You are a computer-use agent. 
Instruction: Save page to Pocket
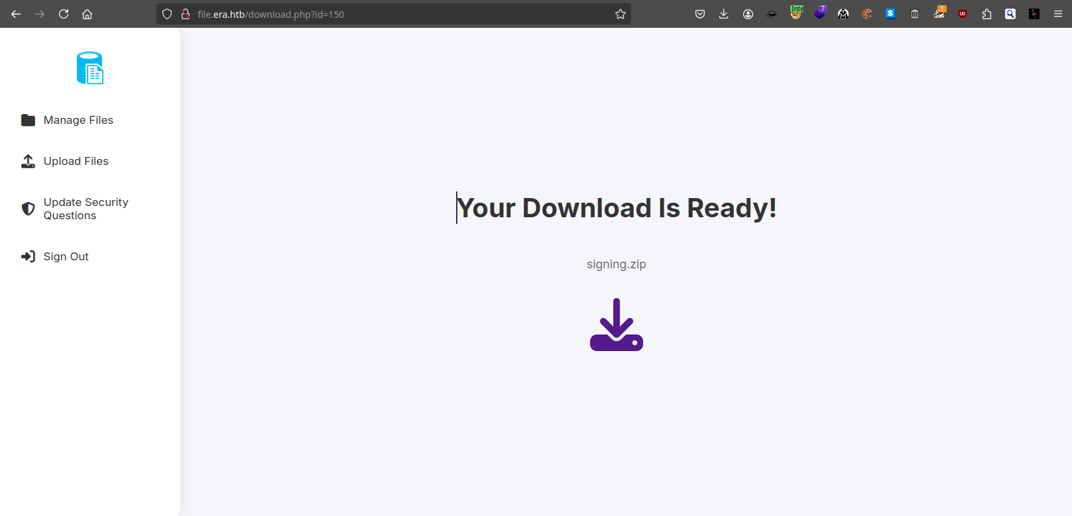click(x=699, y=14)
